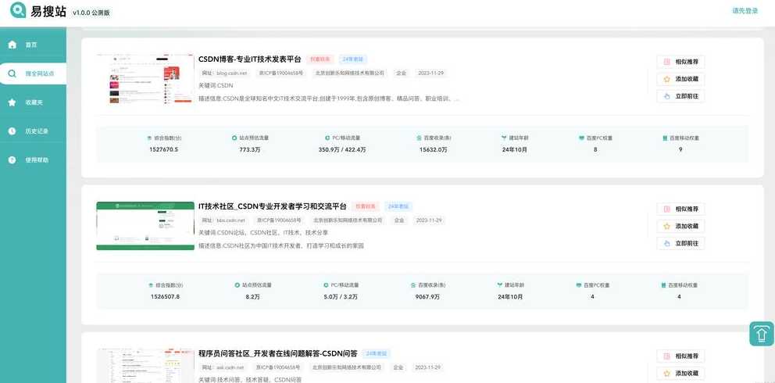Click 添加收藏 for 程序员问答社区 result

[680, 373]
